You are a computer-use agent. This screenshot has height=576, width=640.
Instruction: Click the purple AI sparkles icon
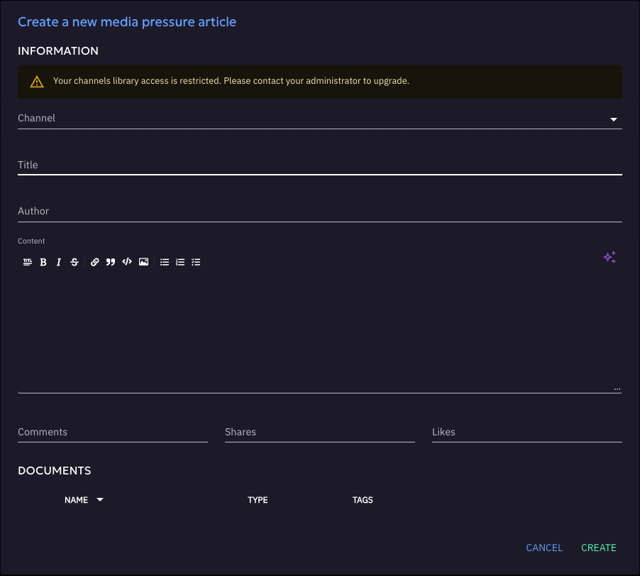click(x=609, y=258)
